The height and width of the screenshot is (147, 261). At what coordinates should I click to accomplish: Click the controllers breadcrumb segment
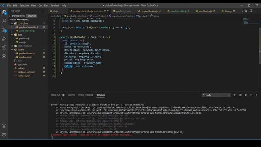[x=55, y=16]
